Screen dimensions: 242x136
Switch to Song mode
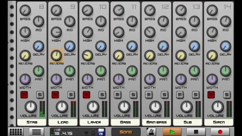126,132
